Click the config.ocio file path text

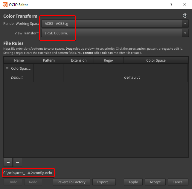click(28, 173)
